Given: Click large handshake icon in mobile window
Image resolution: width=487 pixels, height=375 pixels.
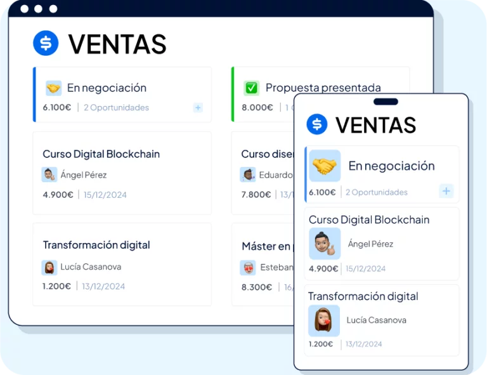Looking at the screenshot, I should (325, 166).
